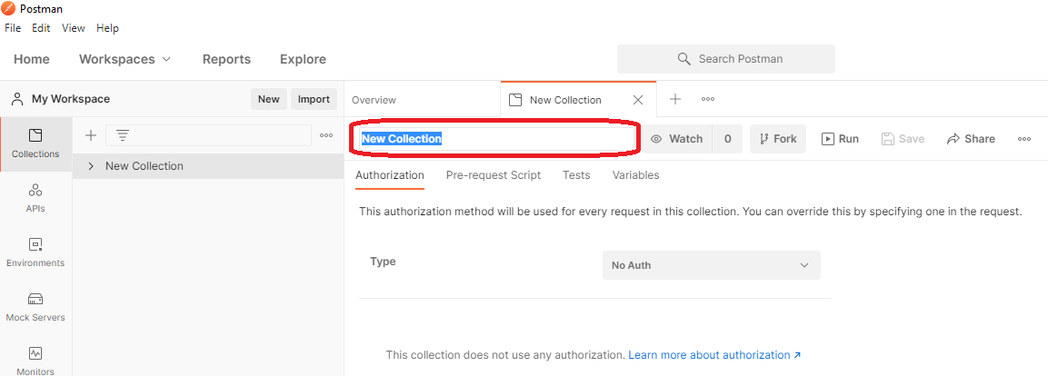Go to Reports
This screenshot has width=1048, height=376.
[226, 59]
